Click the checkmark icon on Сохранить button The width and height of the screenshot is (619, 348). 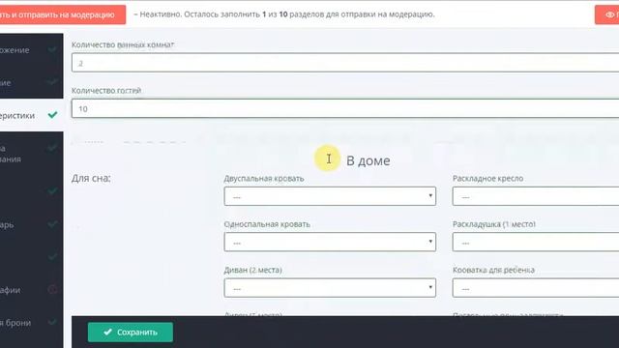(x=107, y=333)
